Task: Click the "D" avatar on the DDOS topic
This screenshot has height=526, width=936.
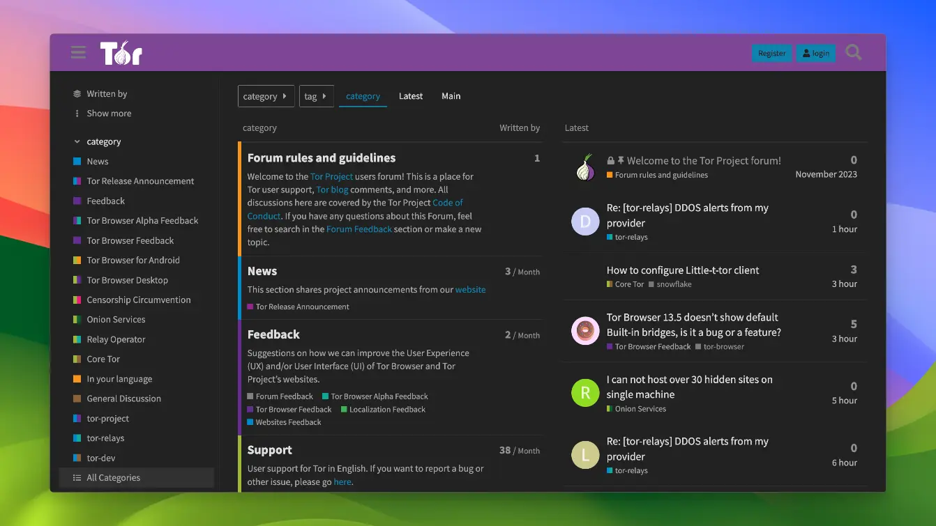Action: [585, 221]
